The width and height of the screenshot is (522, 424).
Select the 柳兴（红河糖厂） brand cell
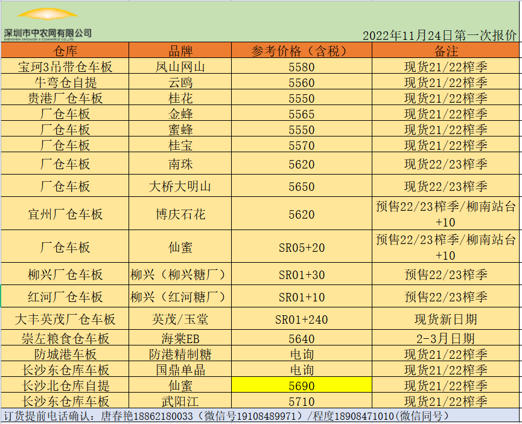(180, 297)
